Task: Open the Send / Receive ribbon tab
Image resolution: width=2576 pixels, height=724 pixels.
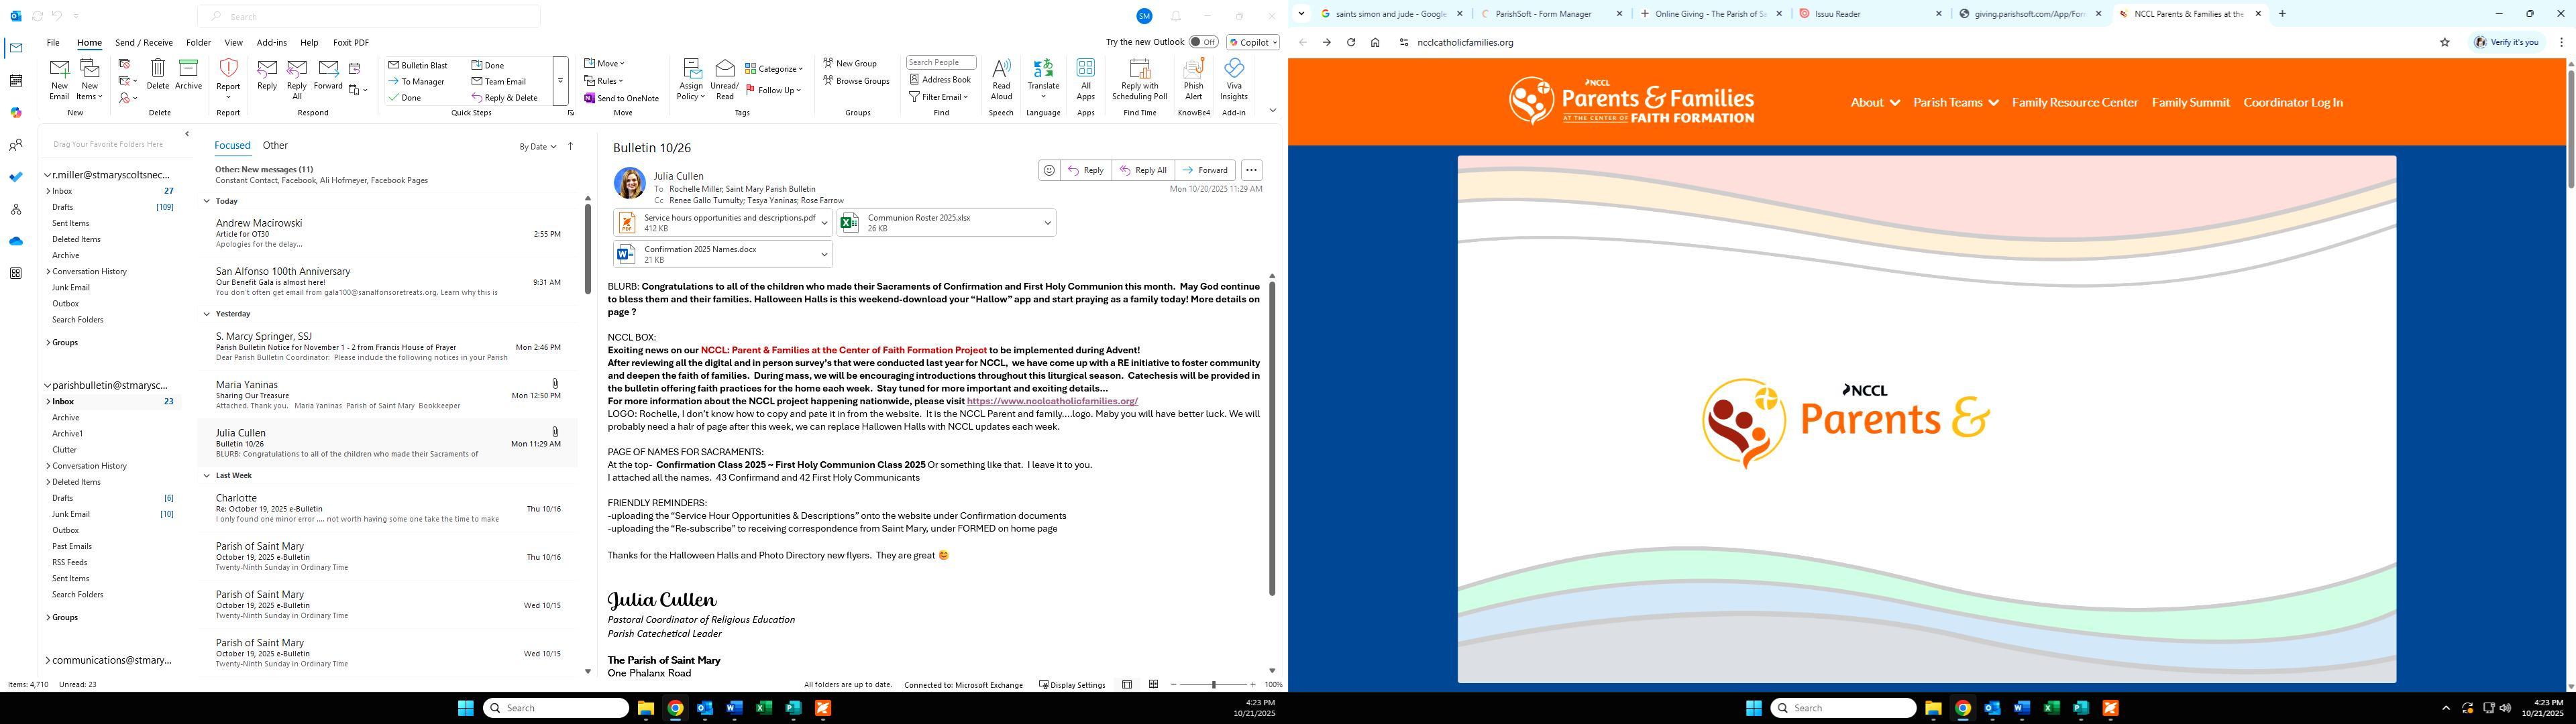Action: point(143,43)
